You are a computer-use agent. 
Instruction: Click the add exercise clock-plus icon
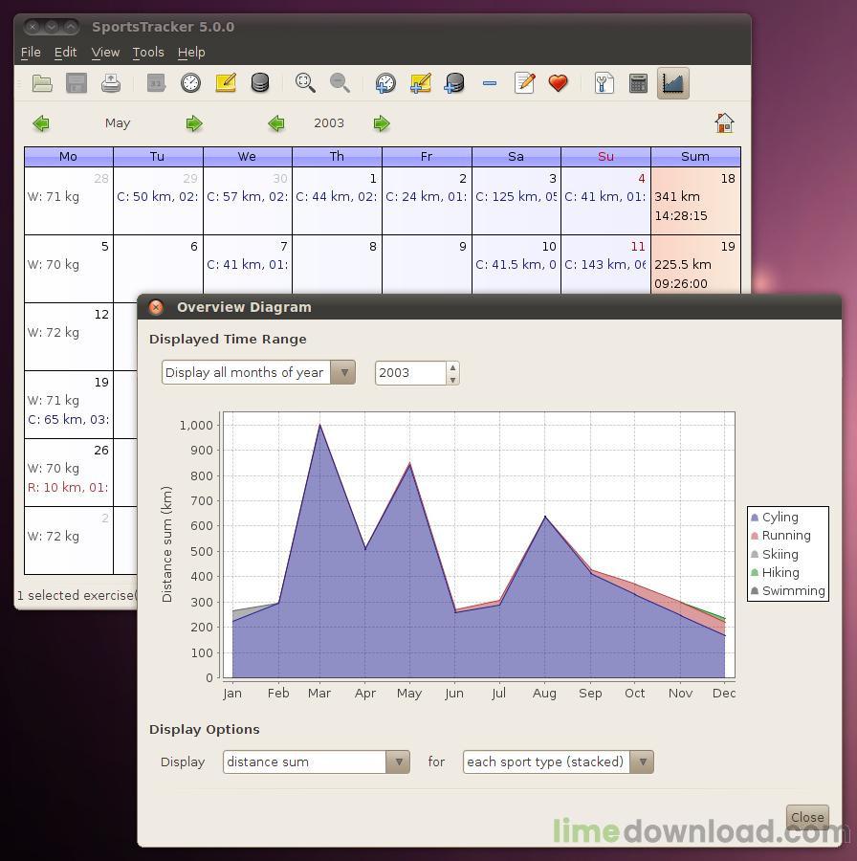tap(385, 83)
